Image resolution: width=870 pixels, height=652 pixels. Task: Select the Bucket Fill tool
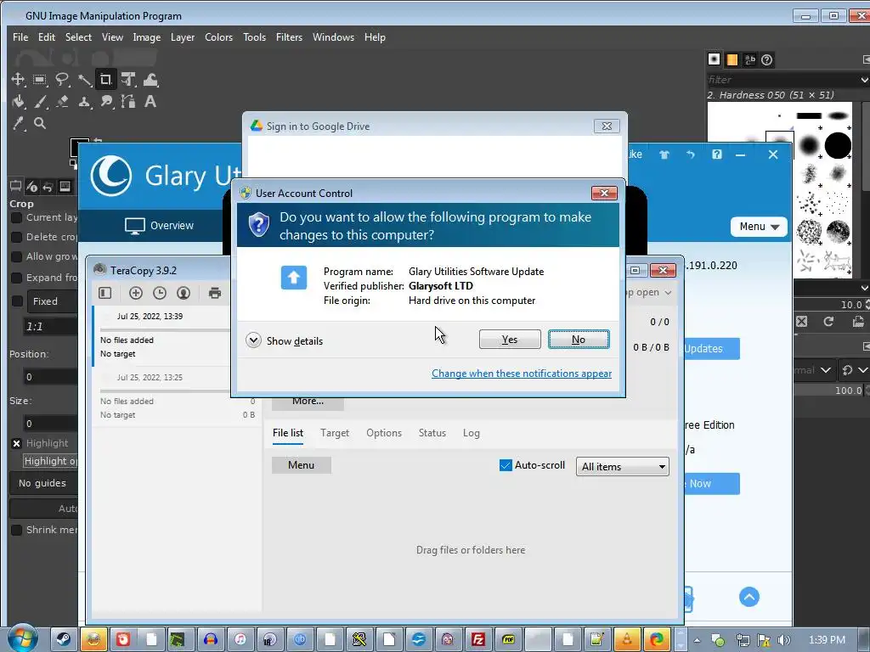coord(18,102)
